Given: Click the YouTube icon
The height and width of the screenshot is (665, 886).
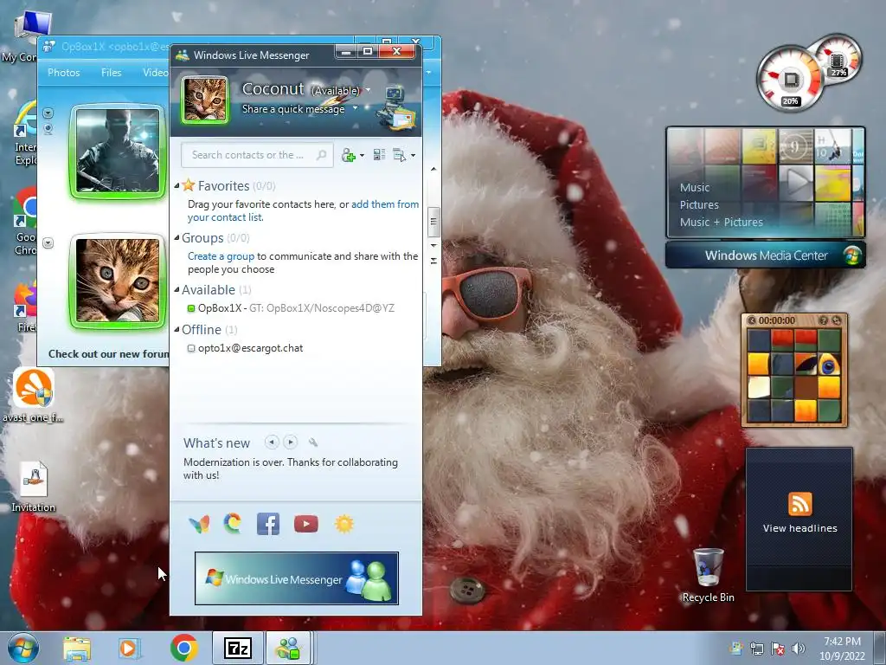Looking at the screenshot, I should click(306, 524).
